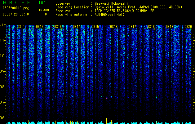Click the receiver text ICOM IC-575
The height and width of the screenshot is (124, 195).
(x=105, y=11)
